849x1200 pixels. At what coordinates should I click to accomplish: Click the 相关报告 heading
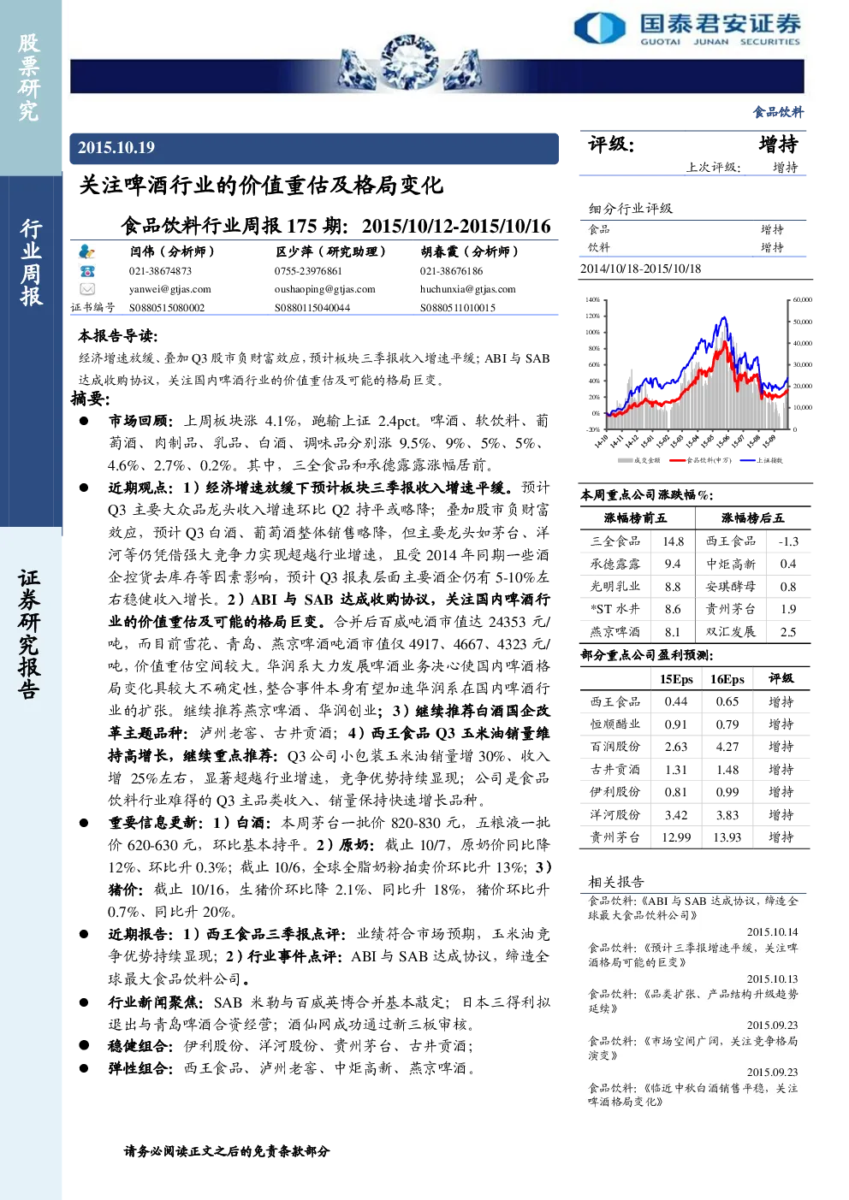616,882
